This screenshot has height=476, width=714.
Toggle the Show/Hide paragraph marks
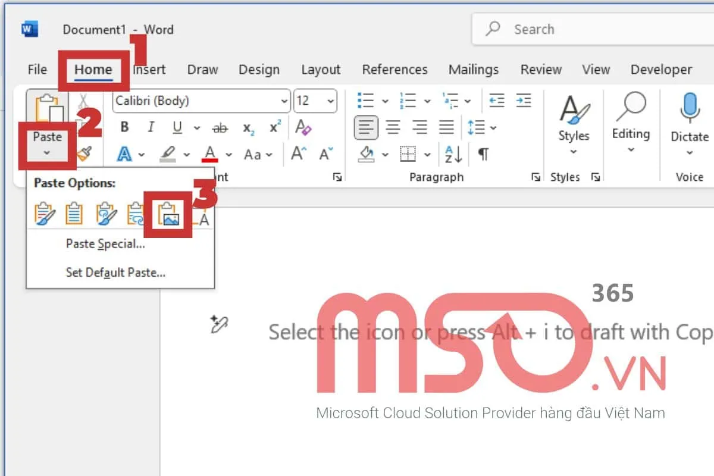tap(483, 154)
